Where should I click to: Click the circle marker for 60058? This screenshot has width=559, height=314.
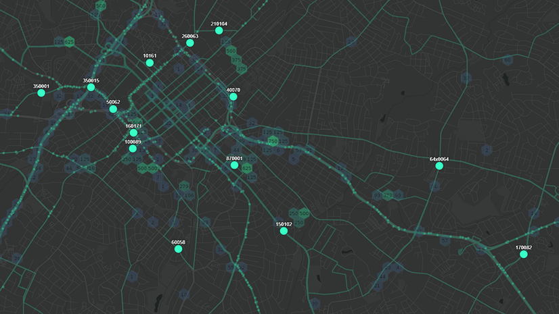178,249
